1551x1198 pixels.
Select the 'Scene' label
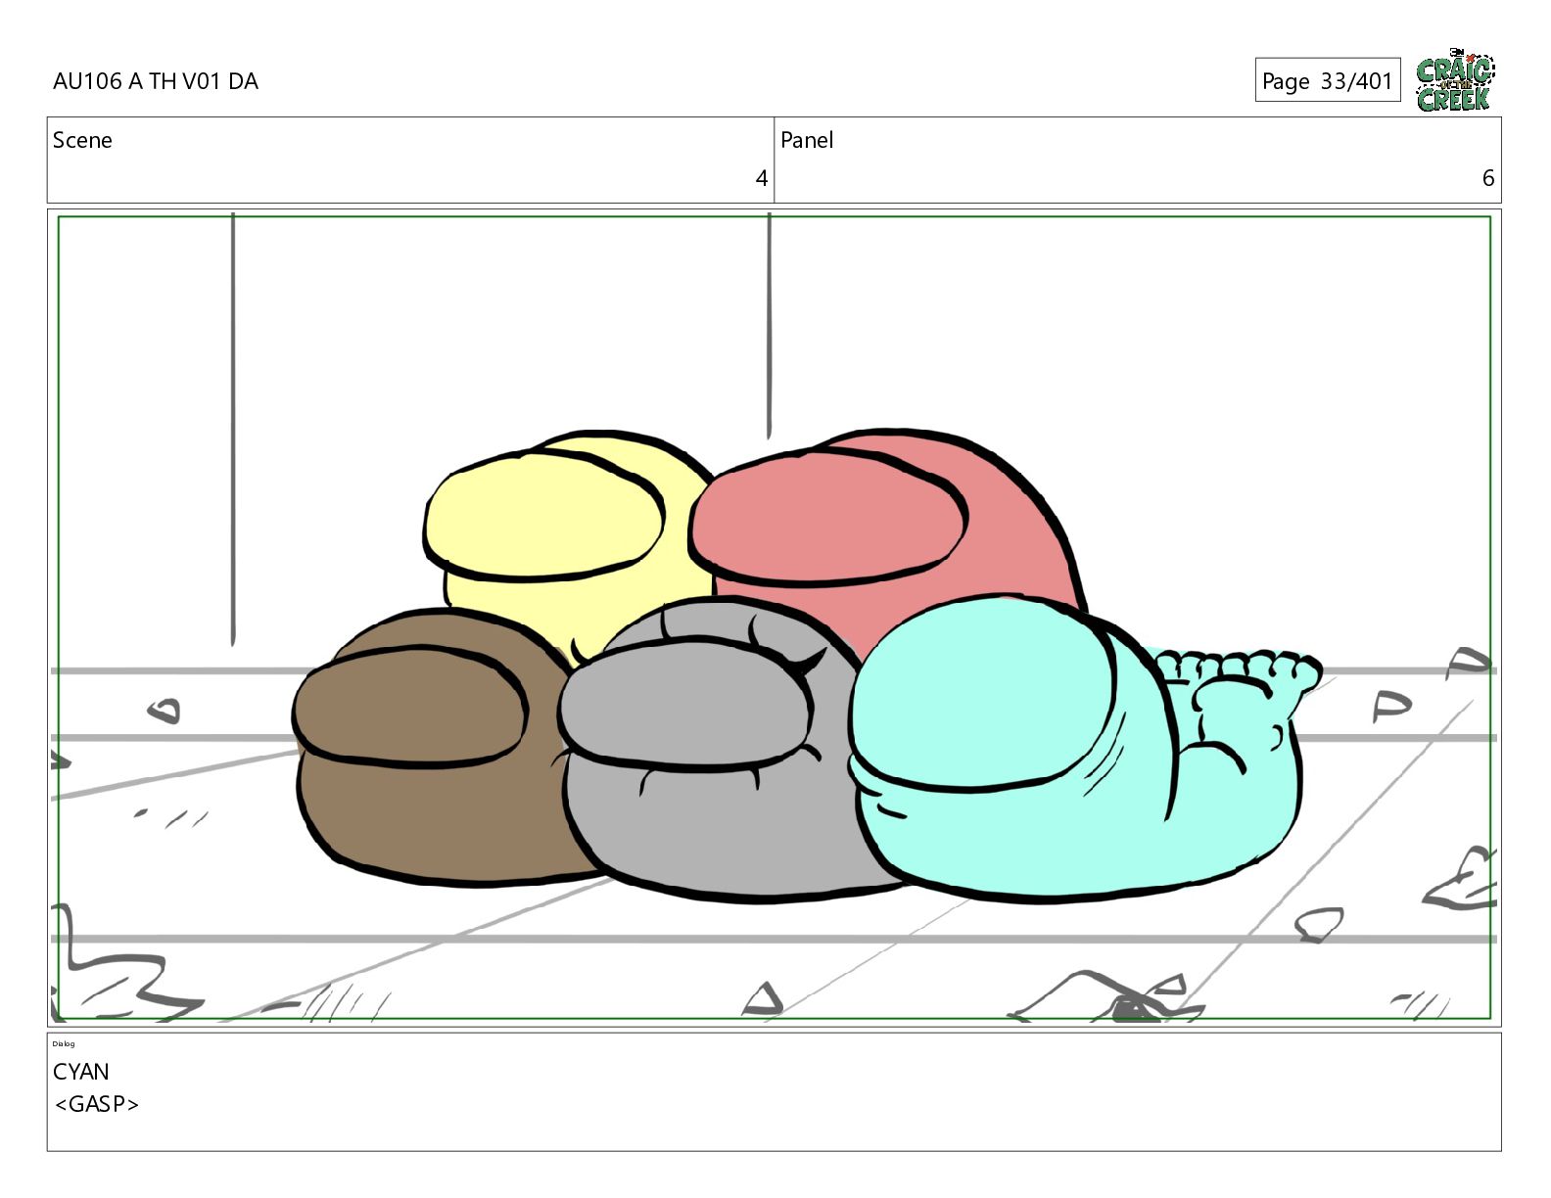coord(82,140)
